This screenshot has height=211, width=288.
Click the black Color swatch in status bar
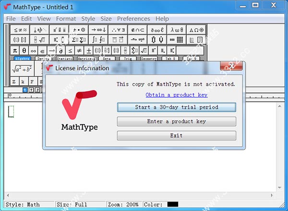(173, 204)
